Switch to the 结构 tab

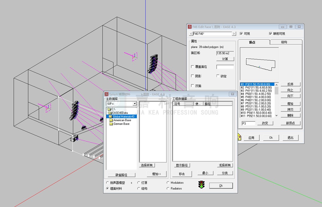pos(284,42)
